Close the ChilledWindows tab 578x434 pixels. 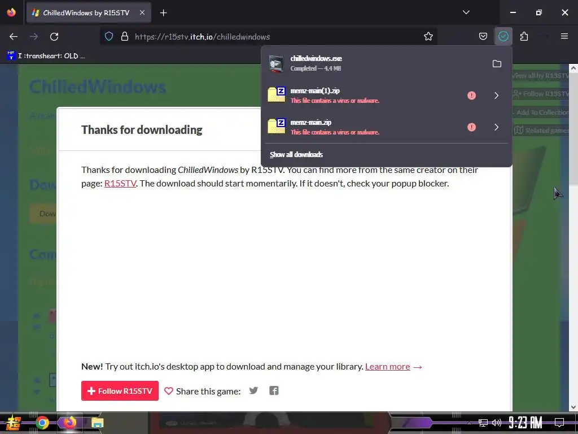pyautogui.click(x=142, y=12)
